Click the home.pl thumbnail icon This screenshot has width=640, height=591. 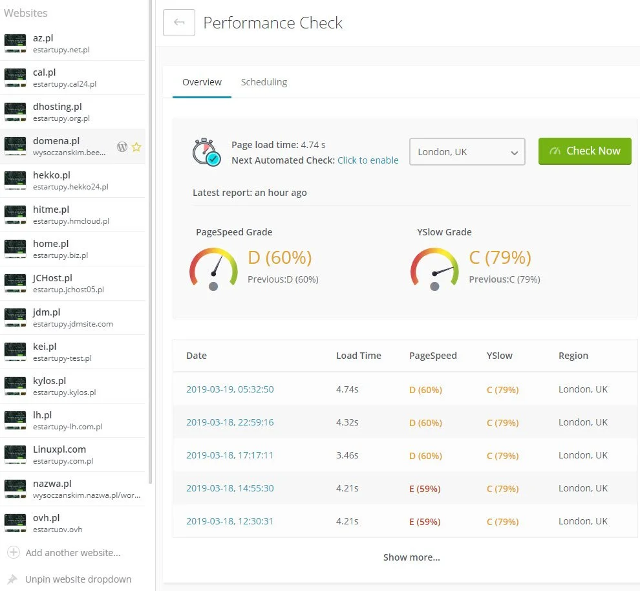tap(15, 249)
